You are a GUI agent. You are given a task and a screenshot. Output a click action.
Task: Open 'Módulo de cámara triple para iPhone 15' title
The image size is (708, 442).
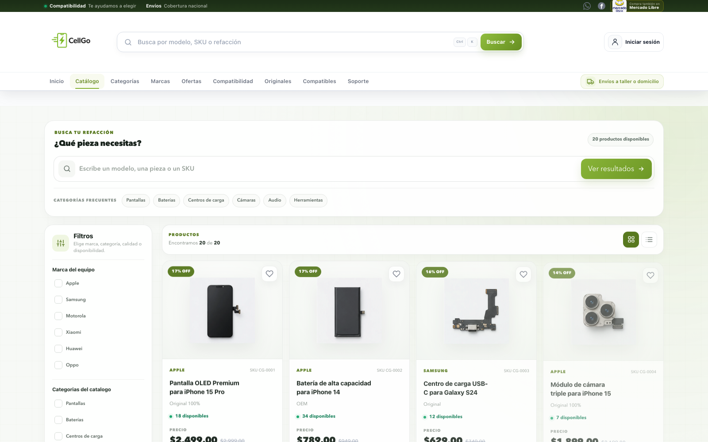pos(581,389)
